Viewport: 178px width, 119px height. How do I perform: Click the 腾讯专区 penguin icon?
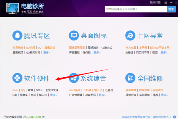(18, 36)
